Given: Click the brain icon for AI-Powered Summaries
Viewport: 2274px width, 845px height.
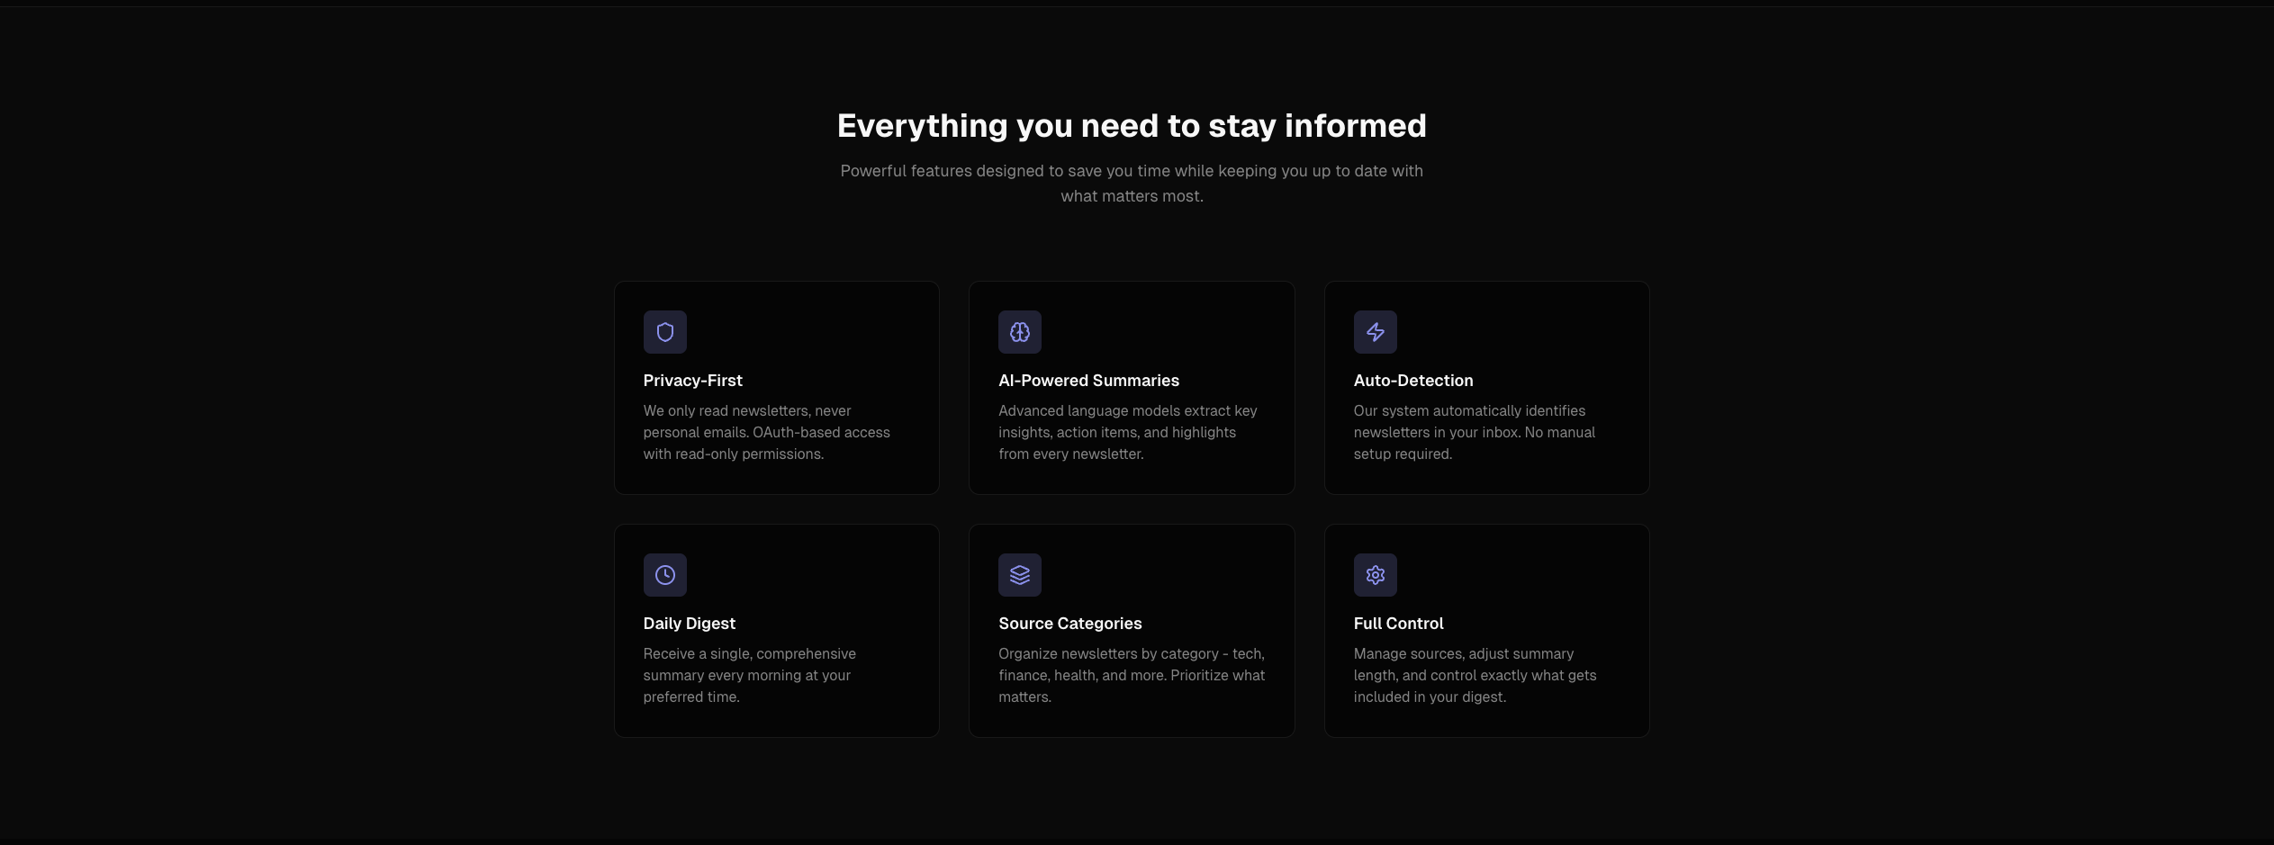Looking at the screenshot, I should tap(1019, 331).
